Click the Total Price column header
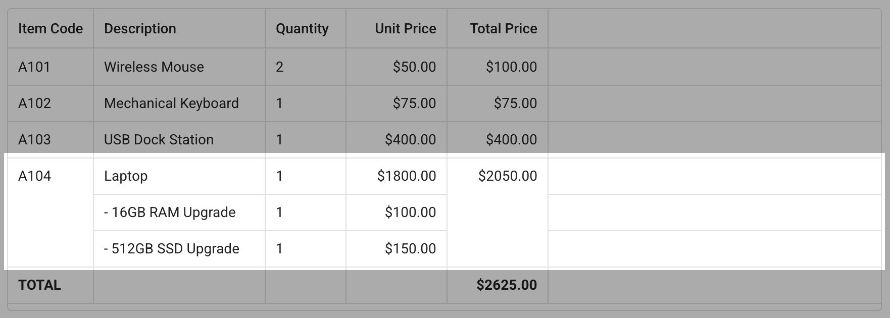 click(x=503, y=29)
